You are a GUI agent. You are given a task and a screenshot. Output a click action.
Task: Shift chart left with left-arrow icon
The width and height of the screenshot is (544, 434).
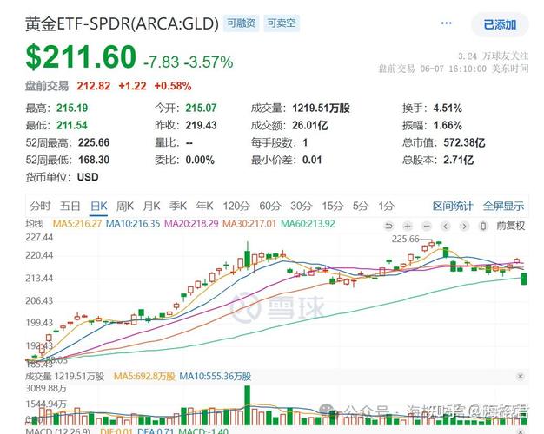[x=446, y=226]
